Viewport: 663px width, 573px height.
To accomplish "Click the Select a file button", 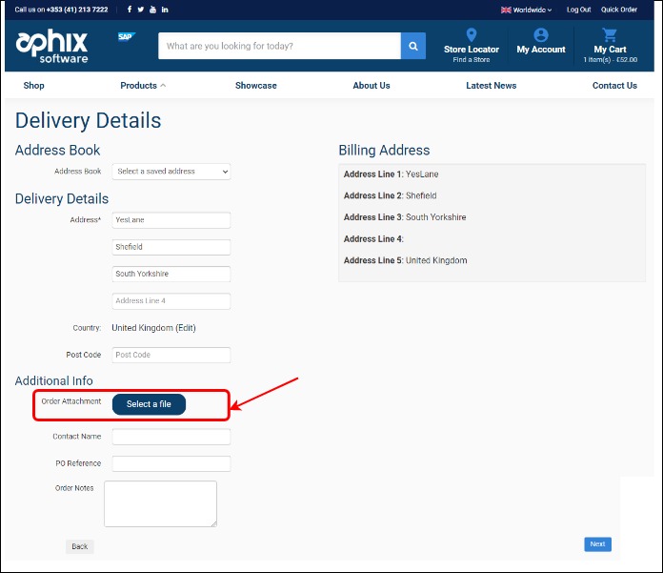I will 149,404.
